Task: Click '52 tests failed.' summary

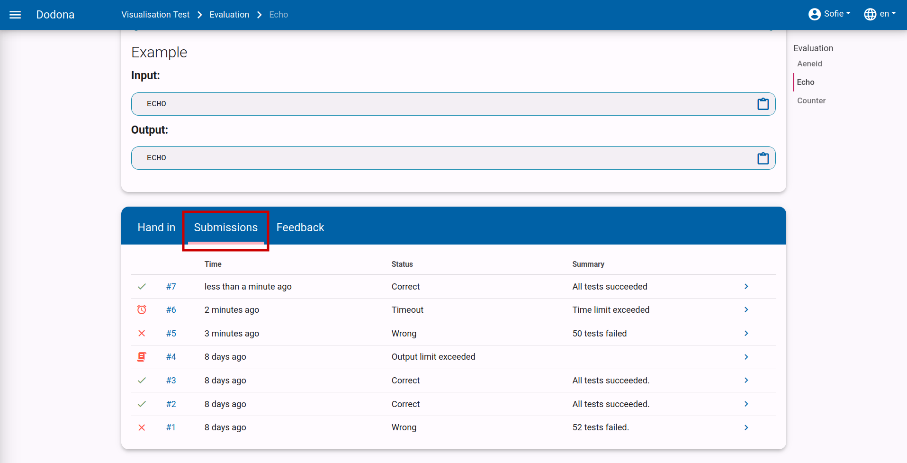Action: pos(601,427)
